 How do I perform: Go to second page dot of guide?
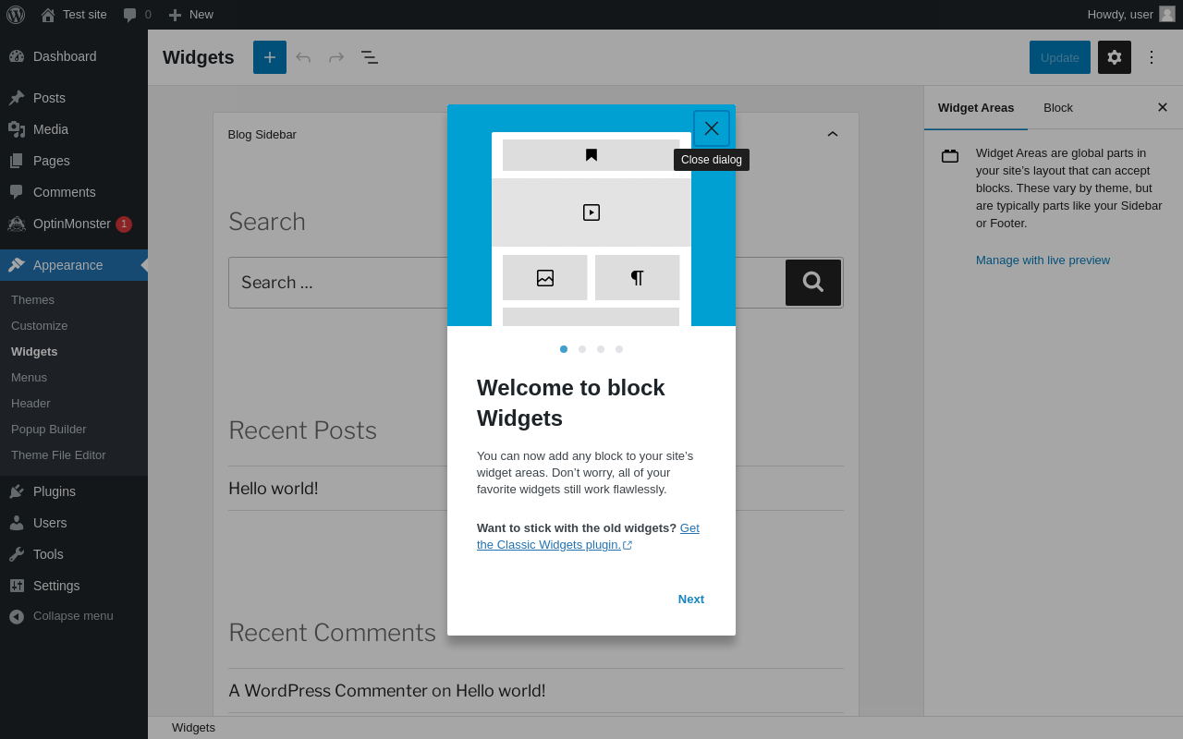coord(582,349)
